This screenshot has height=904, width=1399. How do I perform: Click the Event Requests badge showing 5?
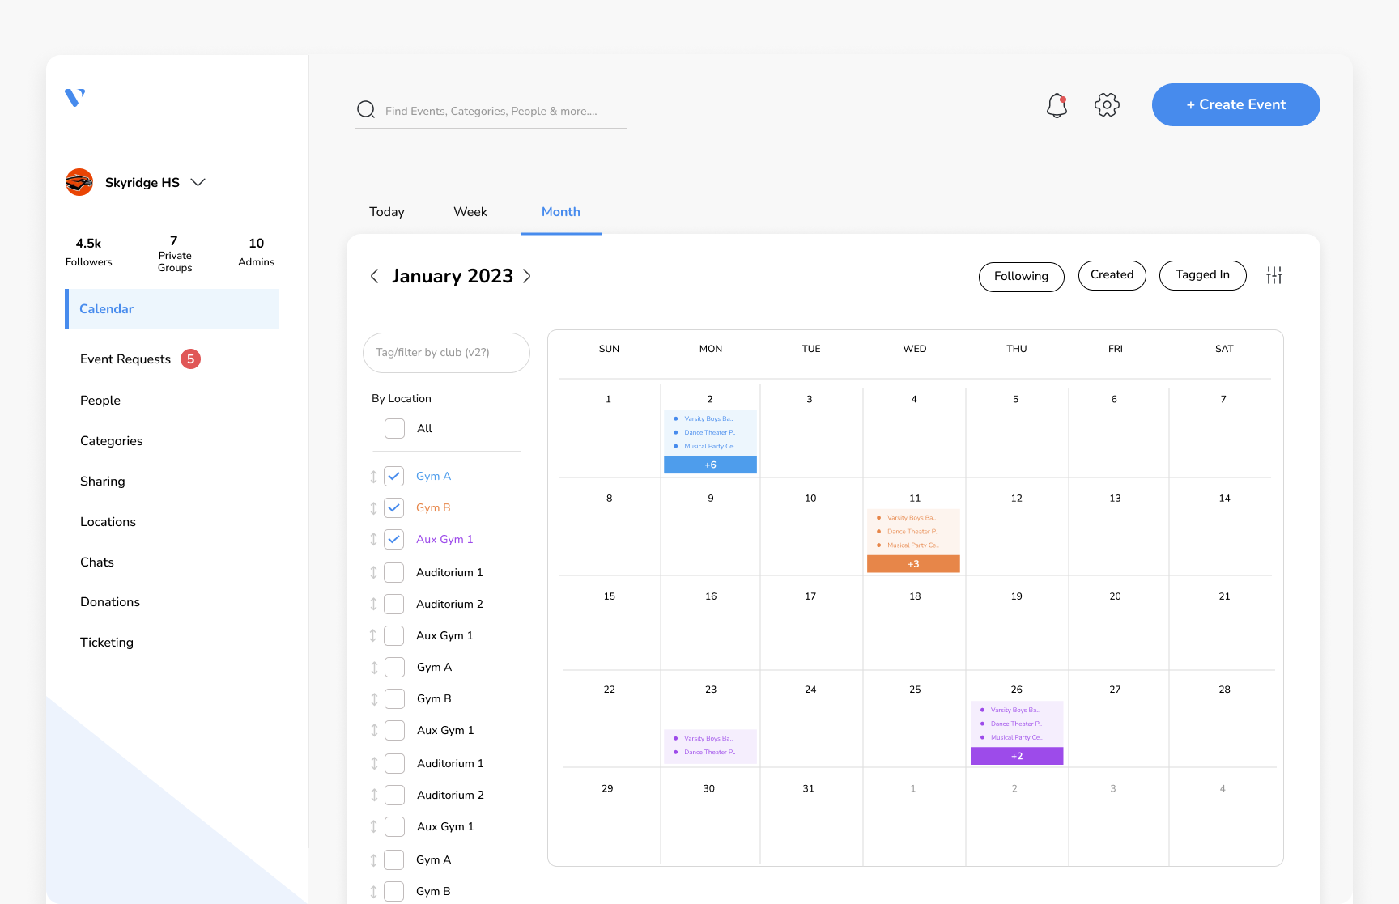coord(190,359)
